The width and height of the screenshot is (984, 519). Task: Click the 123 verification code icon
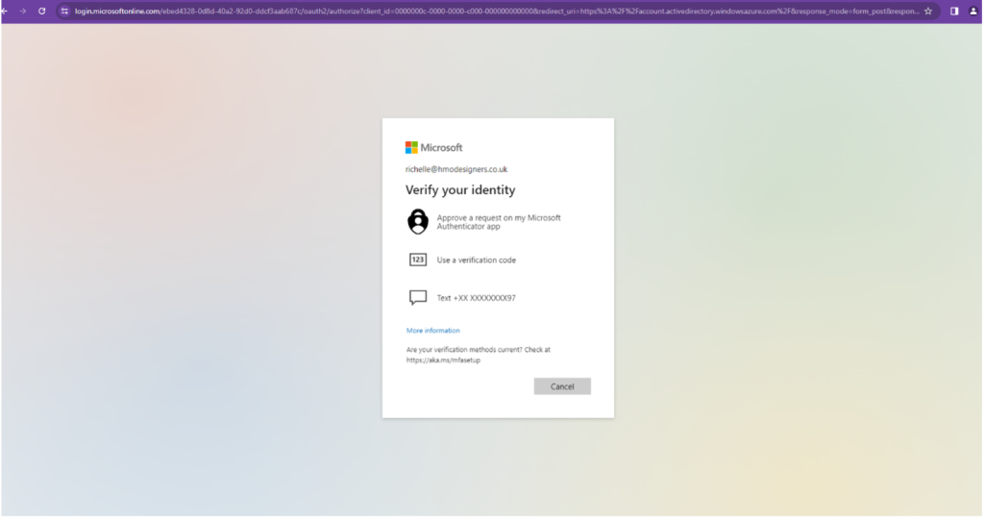tap(417, 259)
